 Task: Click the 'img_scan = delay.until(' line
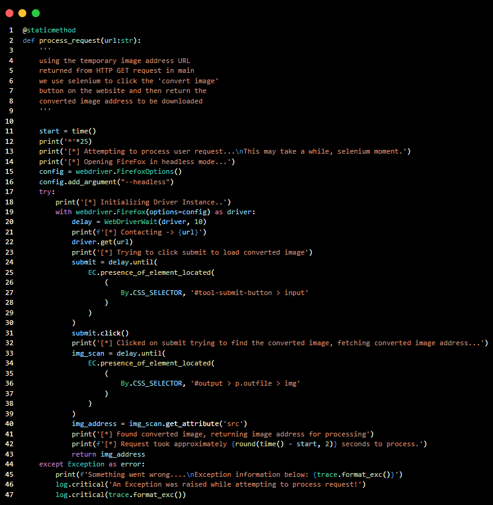pyautogui.click(x=119, y=353)
